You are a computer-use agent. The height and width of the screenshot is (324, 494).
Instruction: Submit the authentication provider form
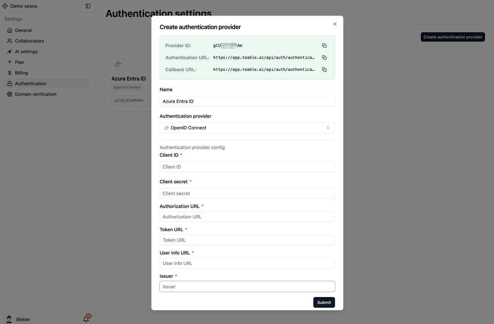(x=324, y=302)
